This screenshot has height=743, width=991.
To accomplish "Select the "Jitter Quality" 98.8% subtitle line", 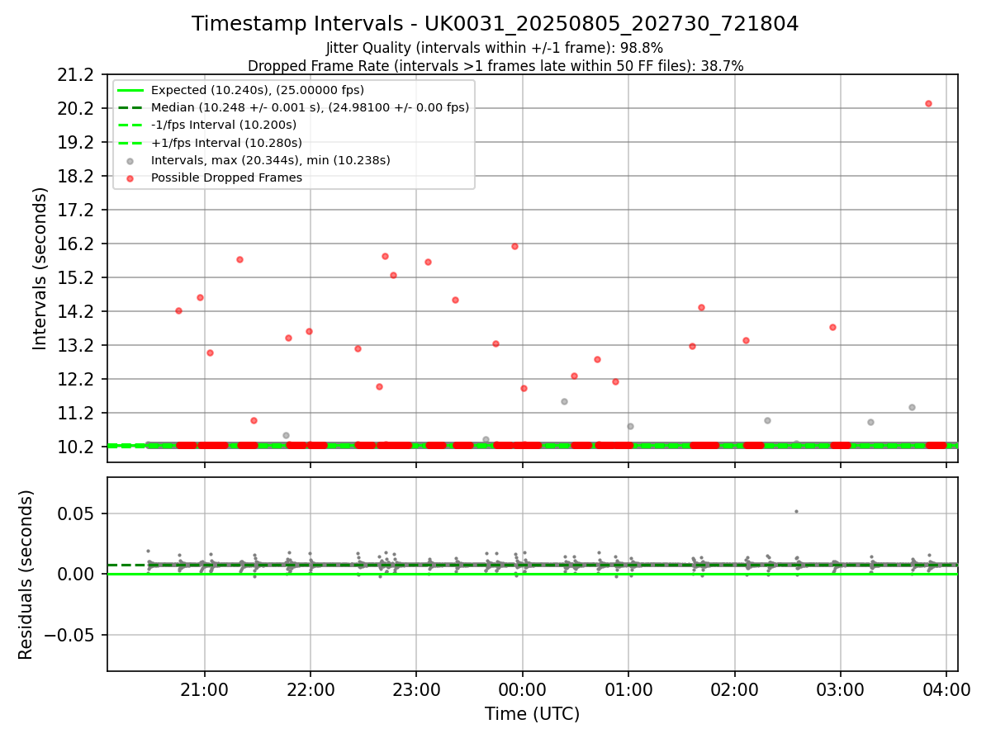I will 495,49.
